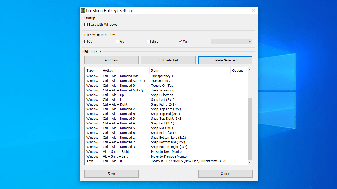
Task: Click the LeoMoon HotKeyz title bar icon
Action: point(83,11)
